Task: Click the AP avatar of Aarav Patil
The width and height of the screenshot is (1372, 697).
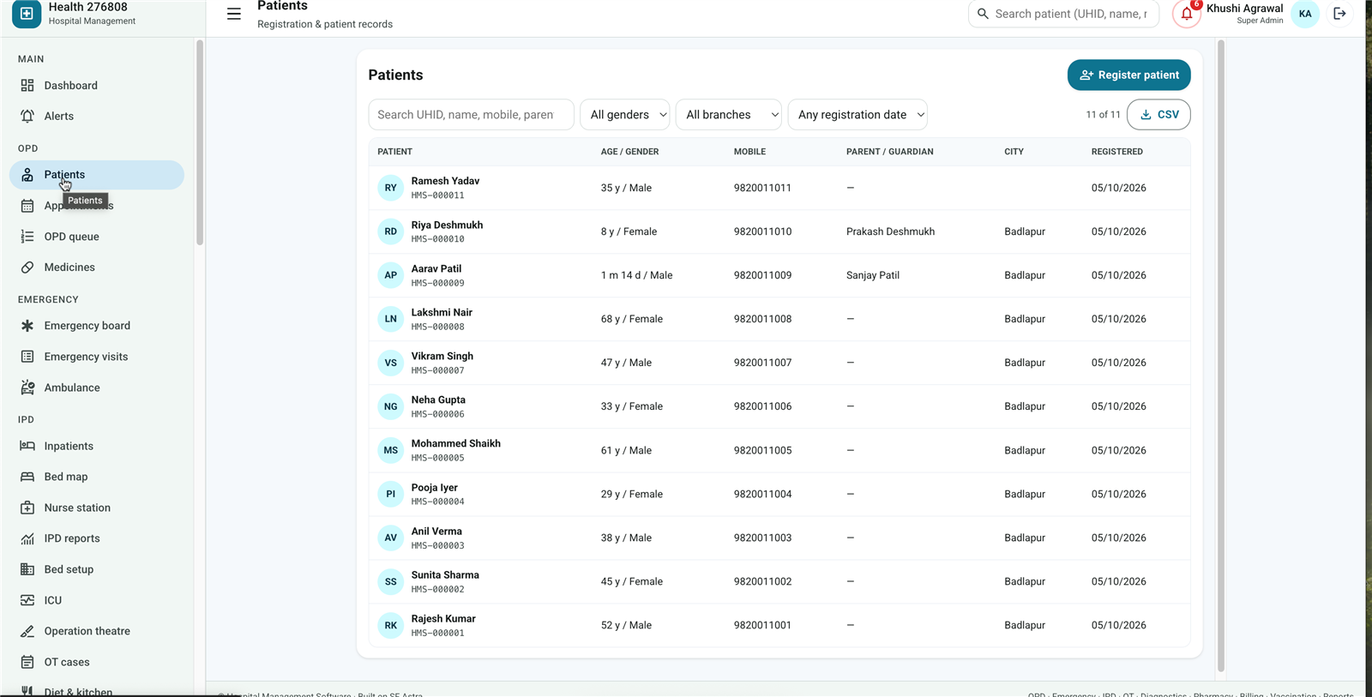Action: pos(390,275)
